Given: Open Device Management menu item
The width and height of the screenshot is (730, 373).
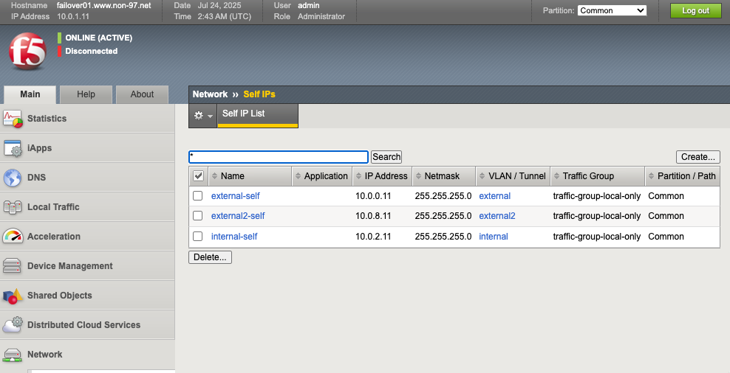Looking at the screenshot, I should coord(87,265).
